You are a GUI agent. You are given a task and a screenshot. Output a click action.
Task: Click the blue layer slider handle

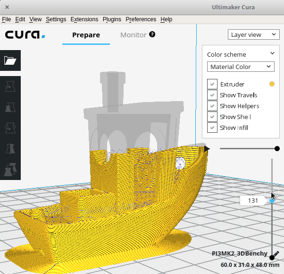pos(272,201)
